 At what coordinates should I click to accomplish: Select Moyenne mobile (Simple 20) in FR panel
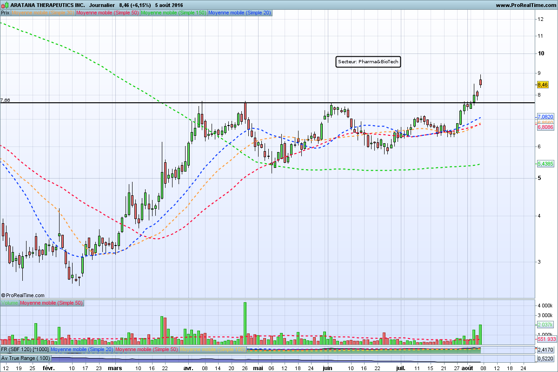82,349
